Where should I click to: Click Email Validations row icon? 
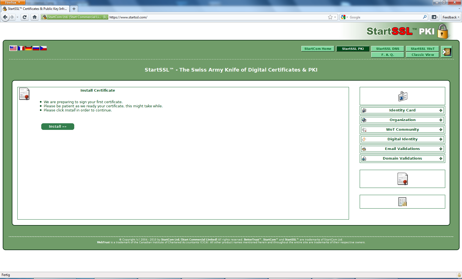point(364,149)
